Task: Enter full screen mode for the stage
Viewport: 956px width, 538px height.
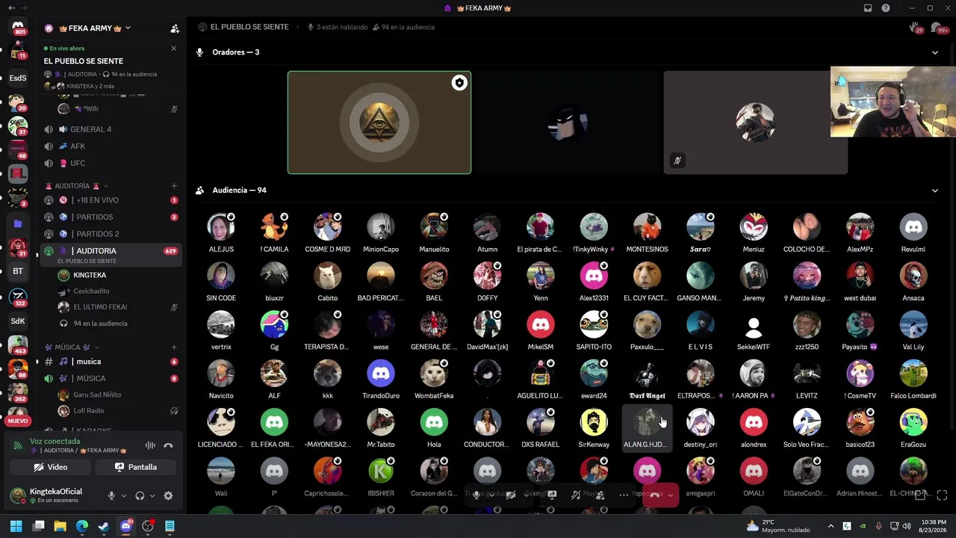Action: point(942,495)
